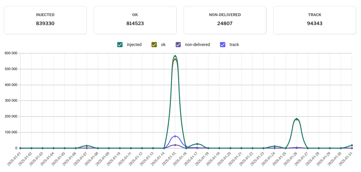Click the 'track' legend label text

pyautogui.click(x=234, y=45)
